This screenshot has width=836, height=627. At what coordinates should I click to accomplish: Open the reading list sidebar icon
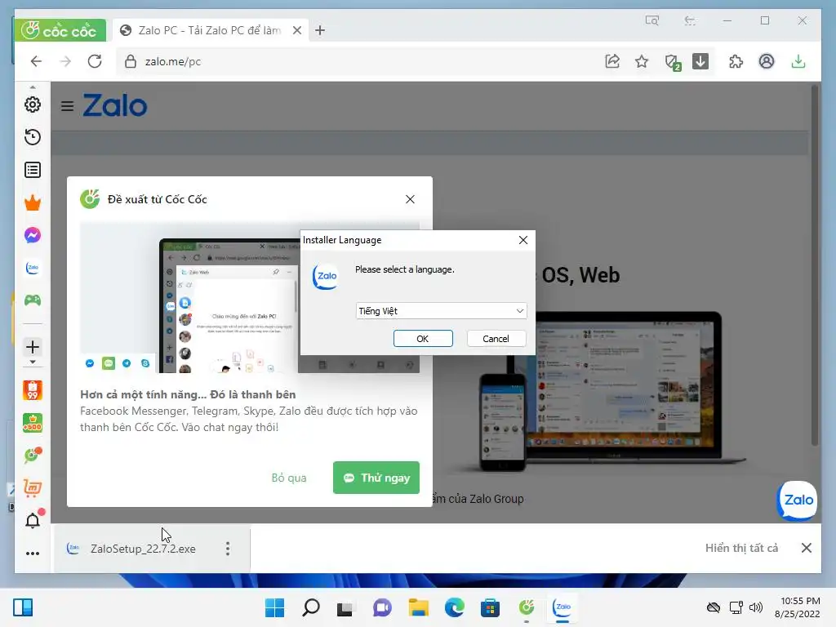[x=33, y=170]
